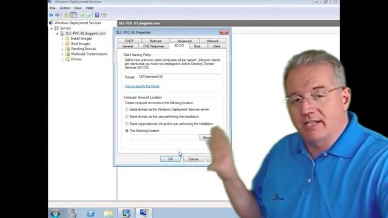Click the second green refresh toolbar icon
The width and height of the screenshot is (388, 218).
tap(89, 15)
